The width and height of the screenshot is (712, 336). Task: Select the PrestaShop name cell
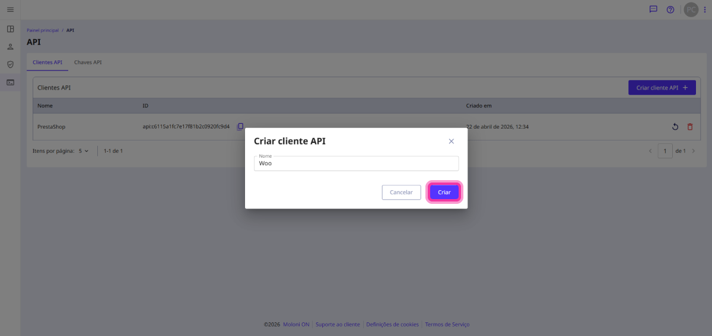[51, 127]
